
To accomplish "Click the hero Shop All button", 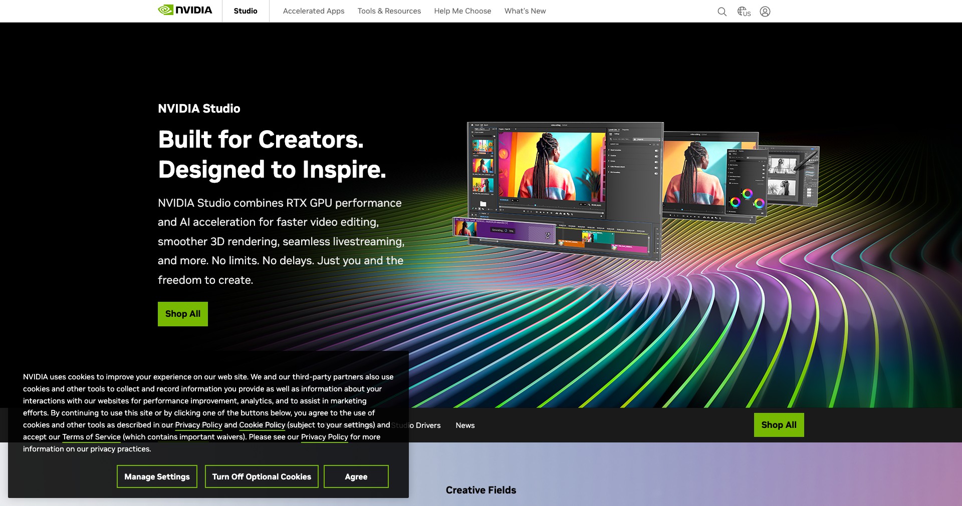I will [183, 314].
